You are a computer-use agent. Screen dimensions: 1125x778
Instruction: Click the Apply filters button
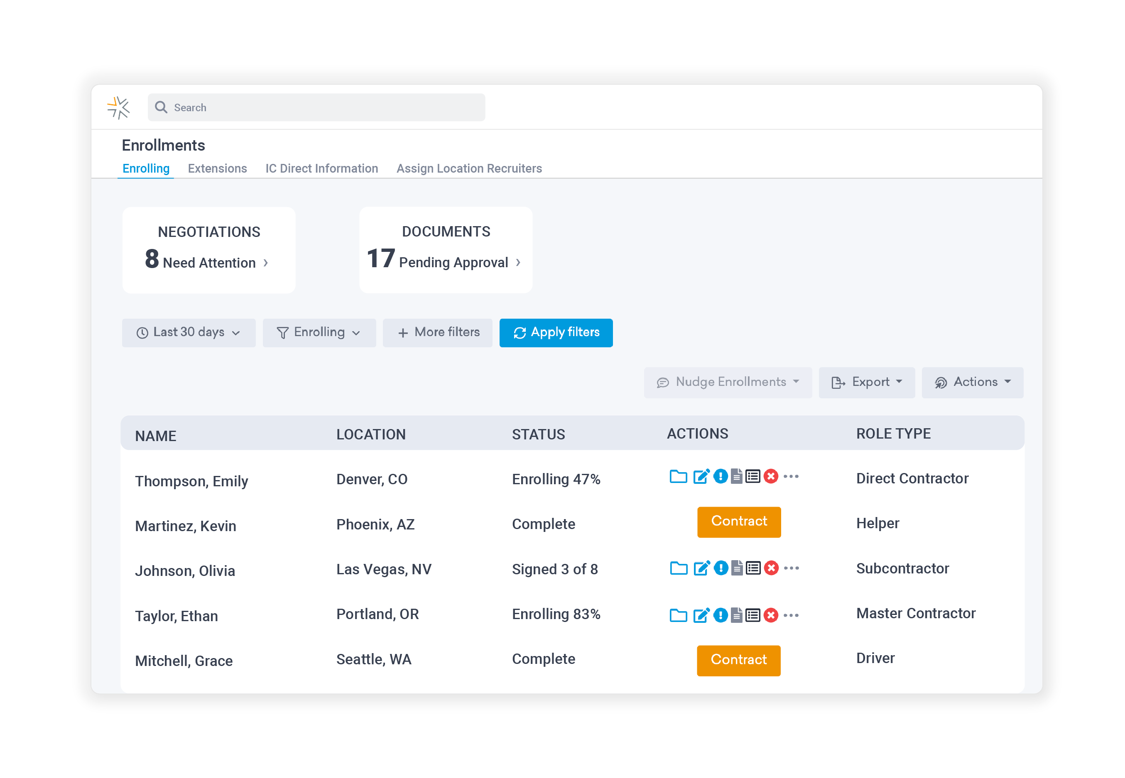click(556, 332)
